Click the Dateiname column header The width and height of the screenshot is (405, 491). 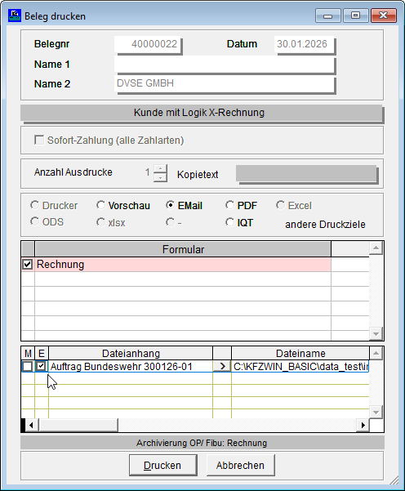pos(300,353)
